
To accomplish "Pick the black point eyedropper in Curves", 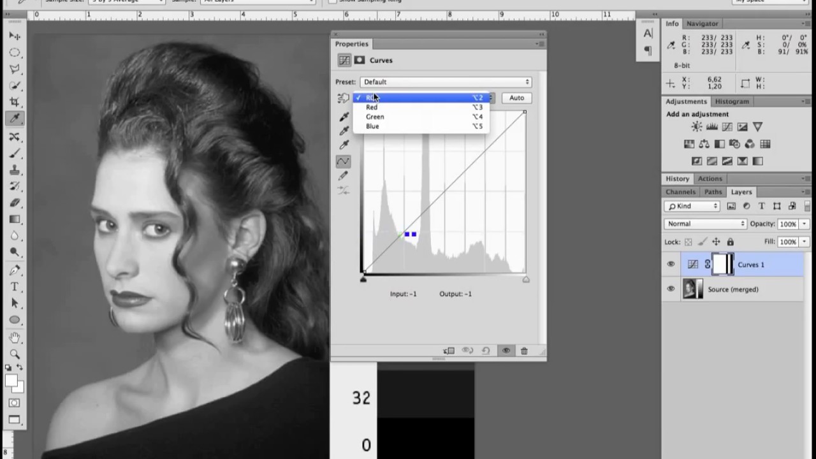I will [x=344, y=116].
